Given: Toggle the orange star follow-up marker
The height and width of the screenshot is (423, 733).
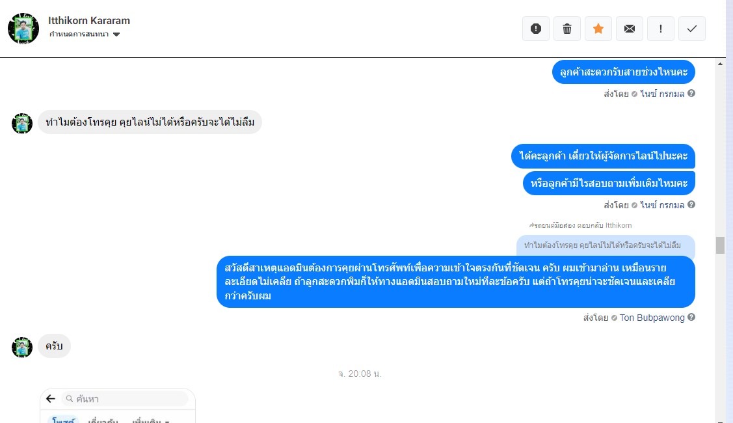Looking at the screenshot, I should click(598, 29).
